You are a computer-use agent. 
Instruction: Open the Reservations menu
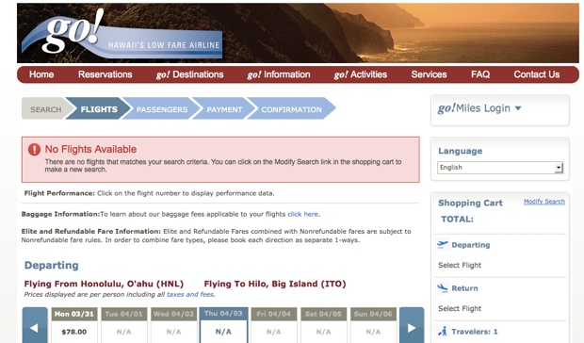tap(105, 74)
